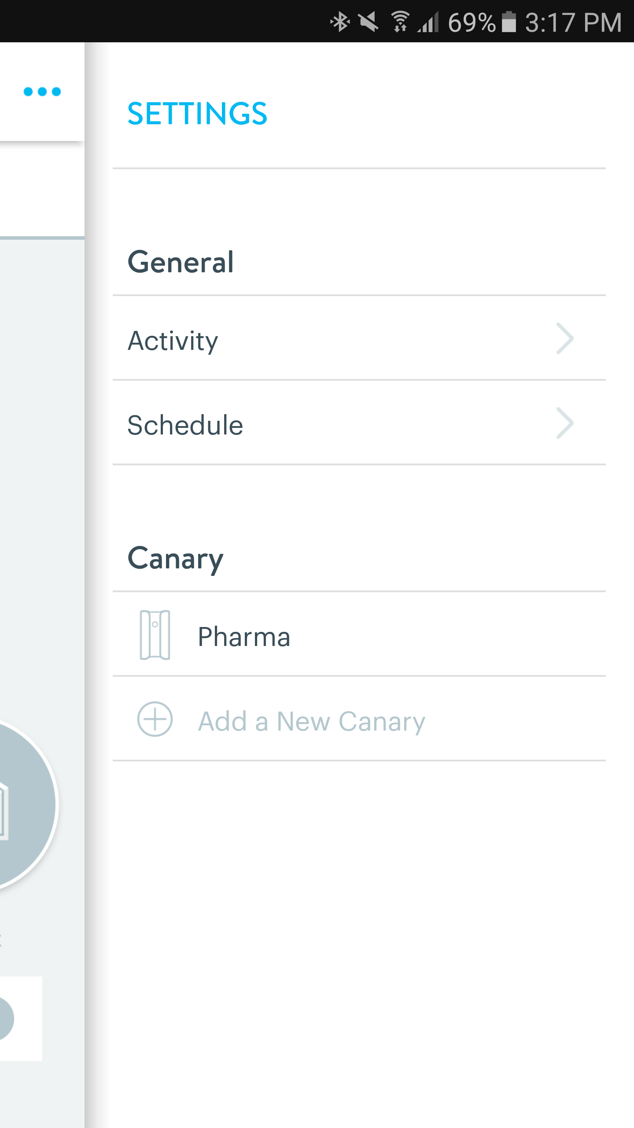Select the SETTINGS header
The height and width of the screenshot is (1128, 634).
coord(197,114)
